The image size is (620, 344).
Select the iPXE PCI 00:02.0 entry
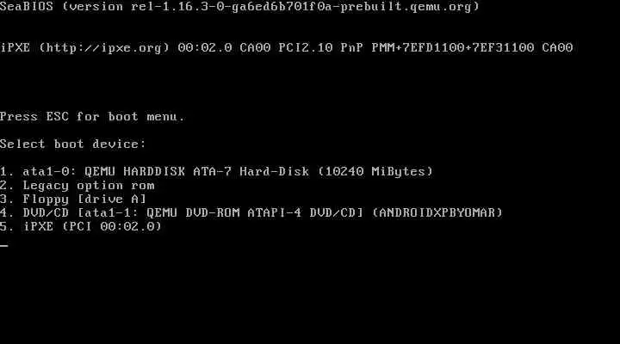81,226
